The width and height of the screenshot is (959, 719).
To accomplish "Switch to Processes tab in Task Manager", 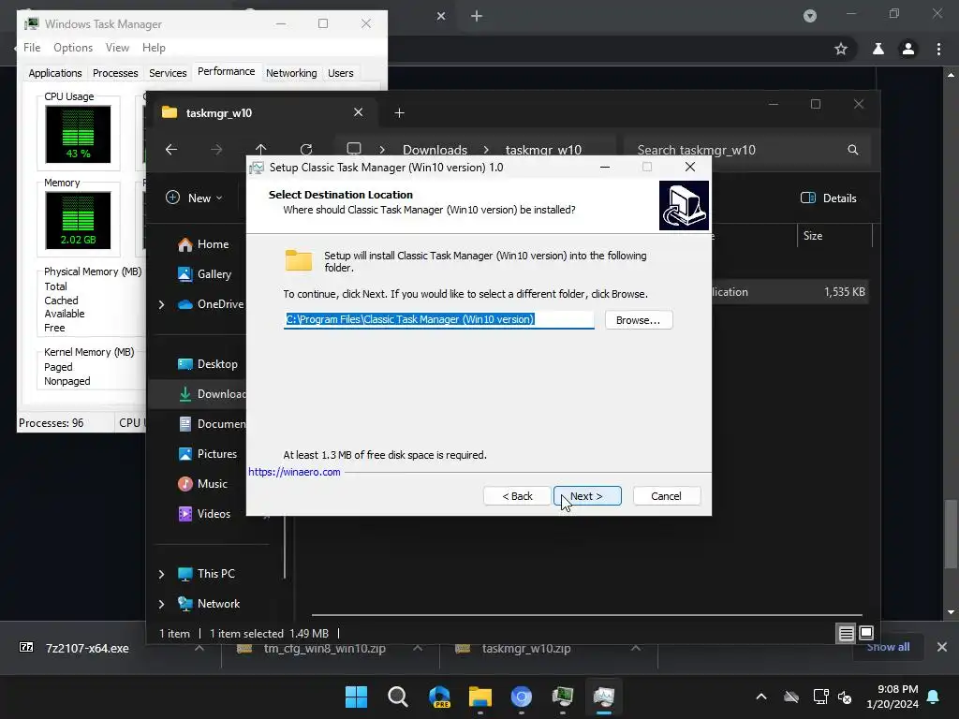I will click(x=115, y=73).
